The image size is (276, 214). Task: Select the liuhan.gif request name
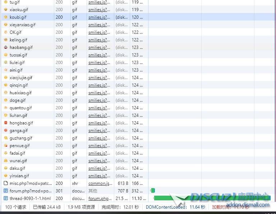coord(18,115)
